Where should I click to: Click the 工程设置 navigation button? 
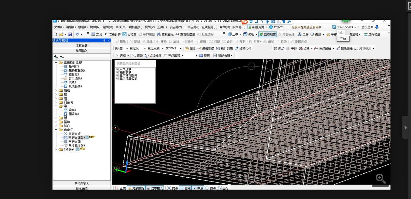click(x=82, y=45)
